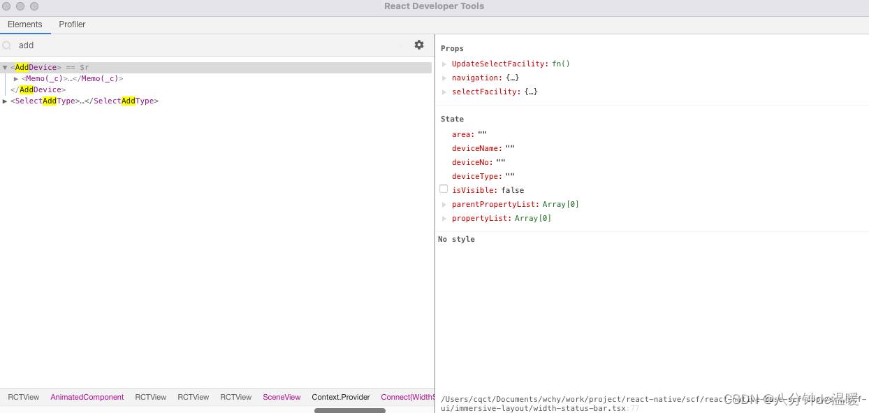Select the Elements tab

[x=25, y=24]
